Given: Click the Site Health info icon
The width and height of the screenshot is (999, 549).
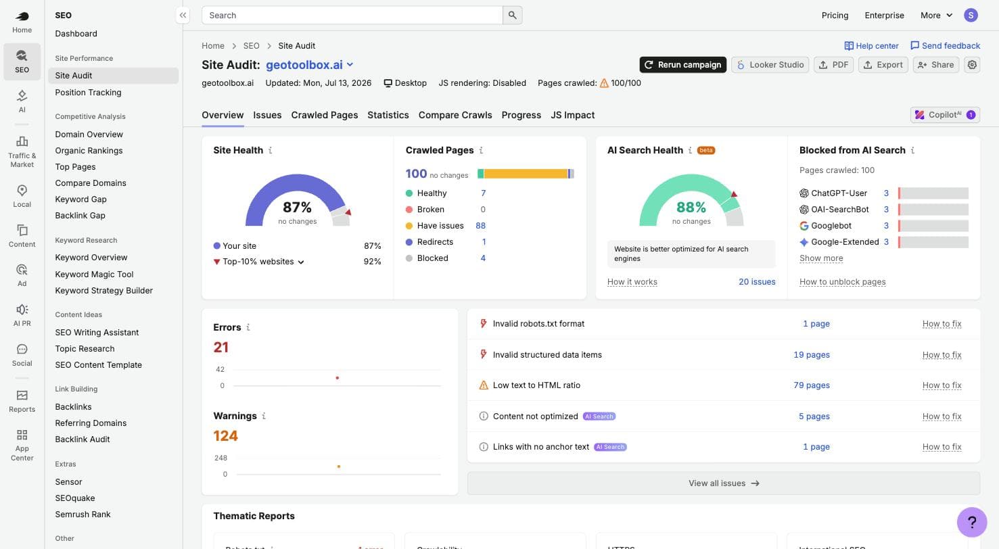Looking at the screenshot, I should pos(271,150).
